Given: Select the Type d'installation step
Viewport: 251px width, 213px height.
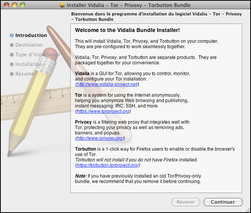Looking at the screenshot, I should tap(38, 55).
